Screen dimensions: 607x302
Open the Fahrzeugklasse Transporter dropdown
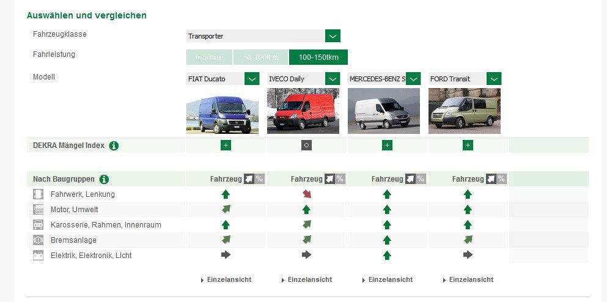[263, 36]
